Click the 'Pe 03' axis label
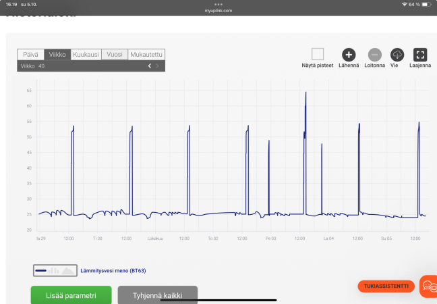437x304 pixels. [x=270, y=238]
